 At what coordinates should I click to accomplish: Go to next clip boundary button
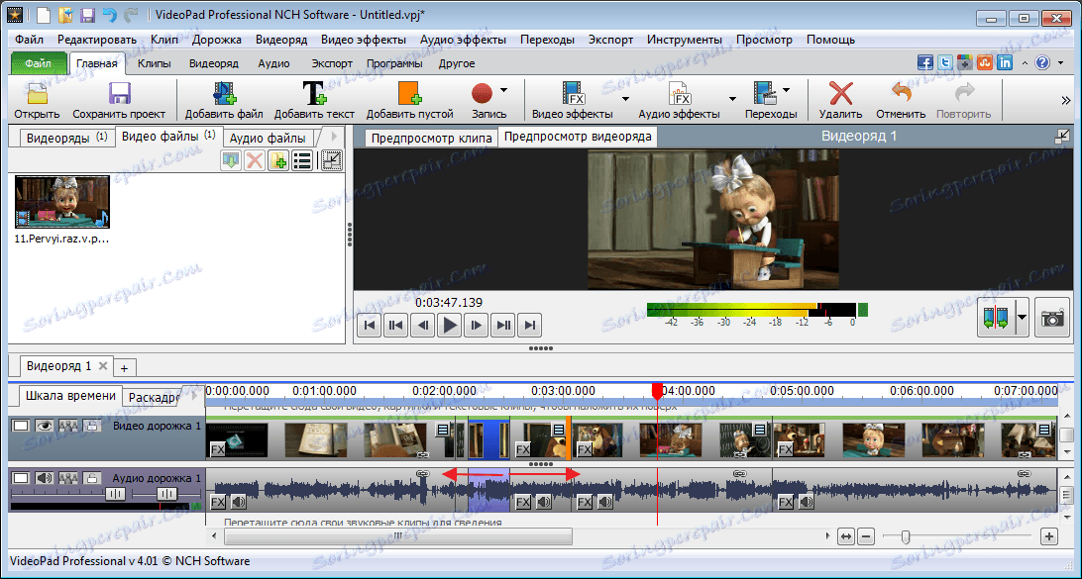pos(503,325)
